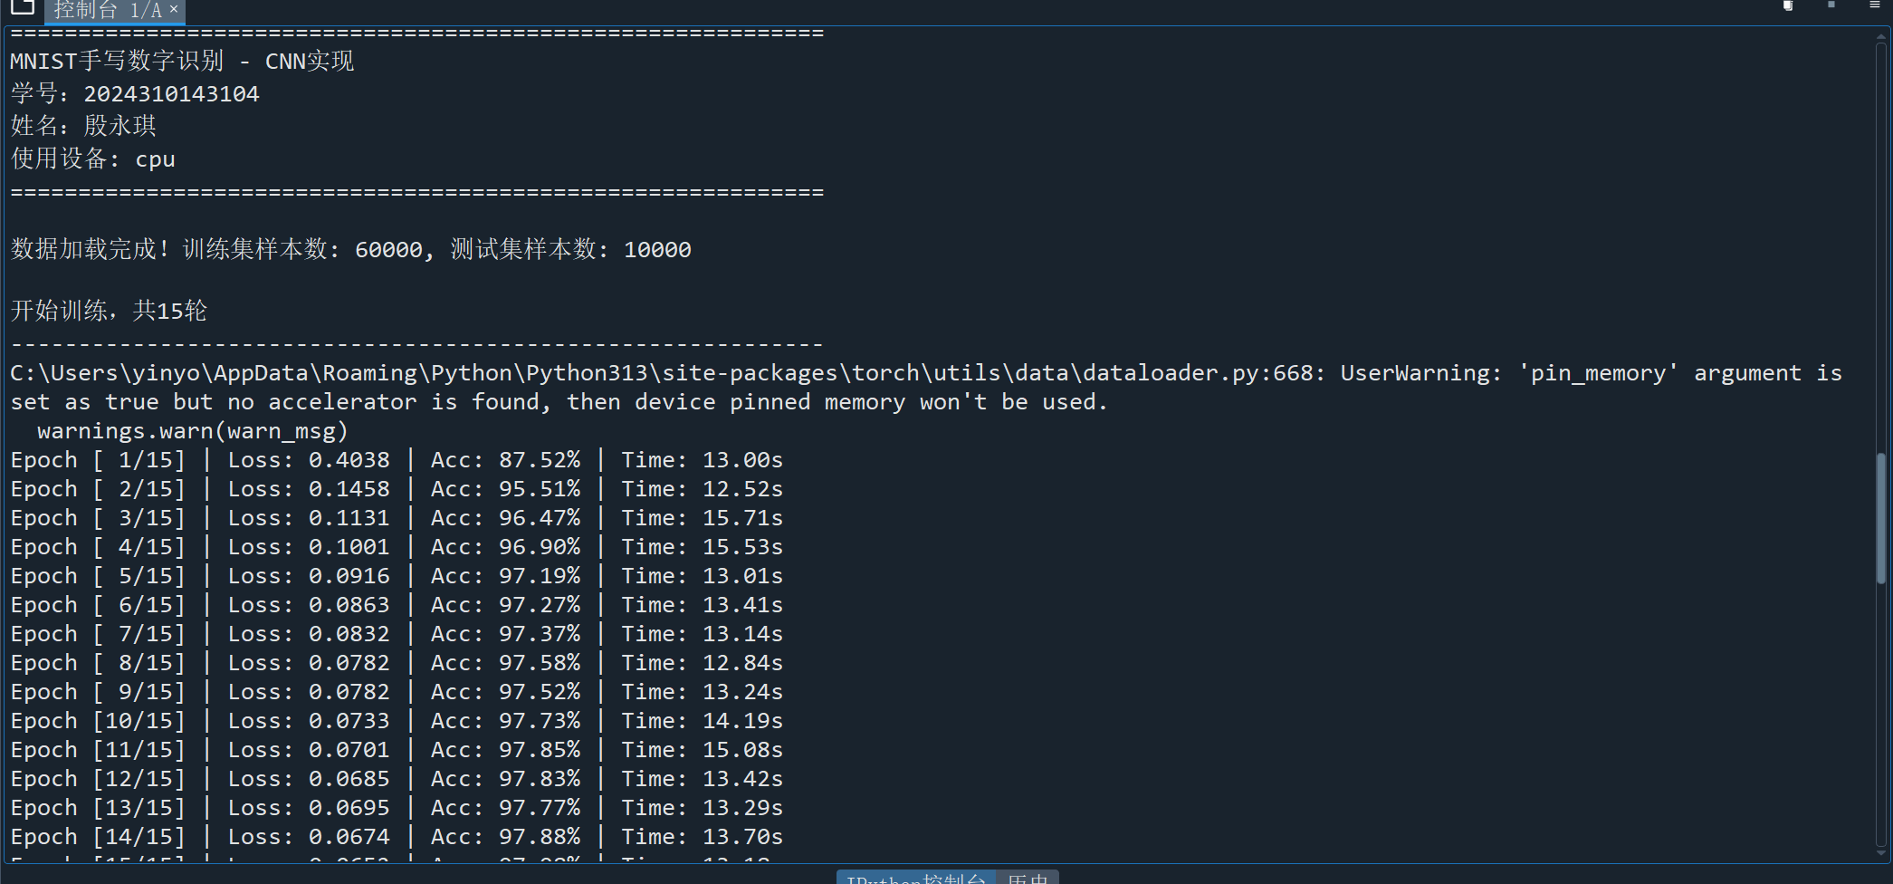Click the Epoch 14/15 output row
The image size is (1893, 884).
coord(397,836)
